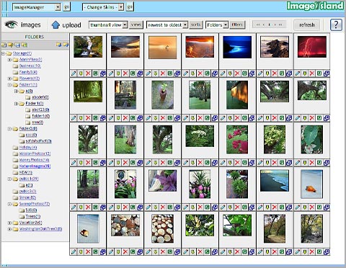Click the blue copy icon under the blue wave thumbnail
The image size is (346, 268).
[252, 73]
